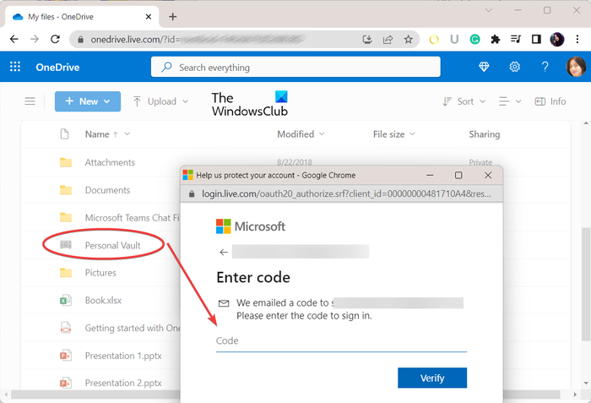591x403 pixels.
Task: Open Microsoft Teams Chat Files folder
Action: (x=132, y=218)
